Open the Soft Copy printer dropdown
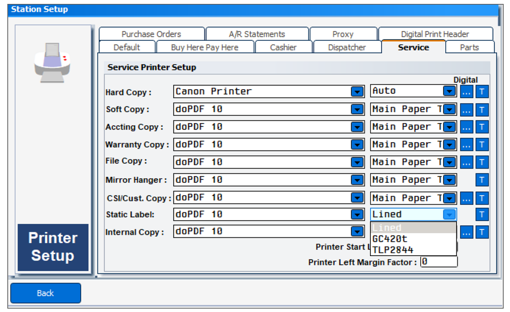Screen dimensions: 510x312 pyautogui.click(x=357, y=110)
